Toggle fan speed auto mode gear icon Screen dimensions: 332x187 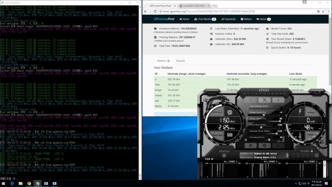(x=246, y=140)
